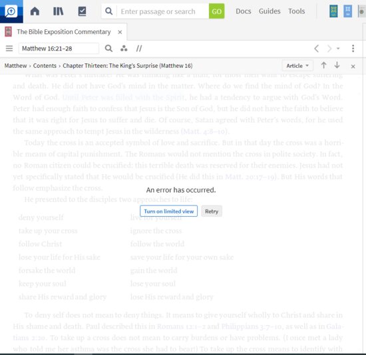
Task: Close the locator bar with X
Action: 353,66
